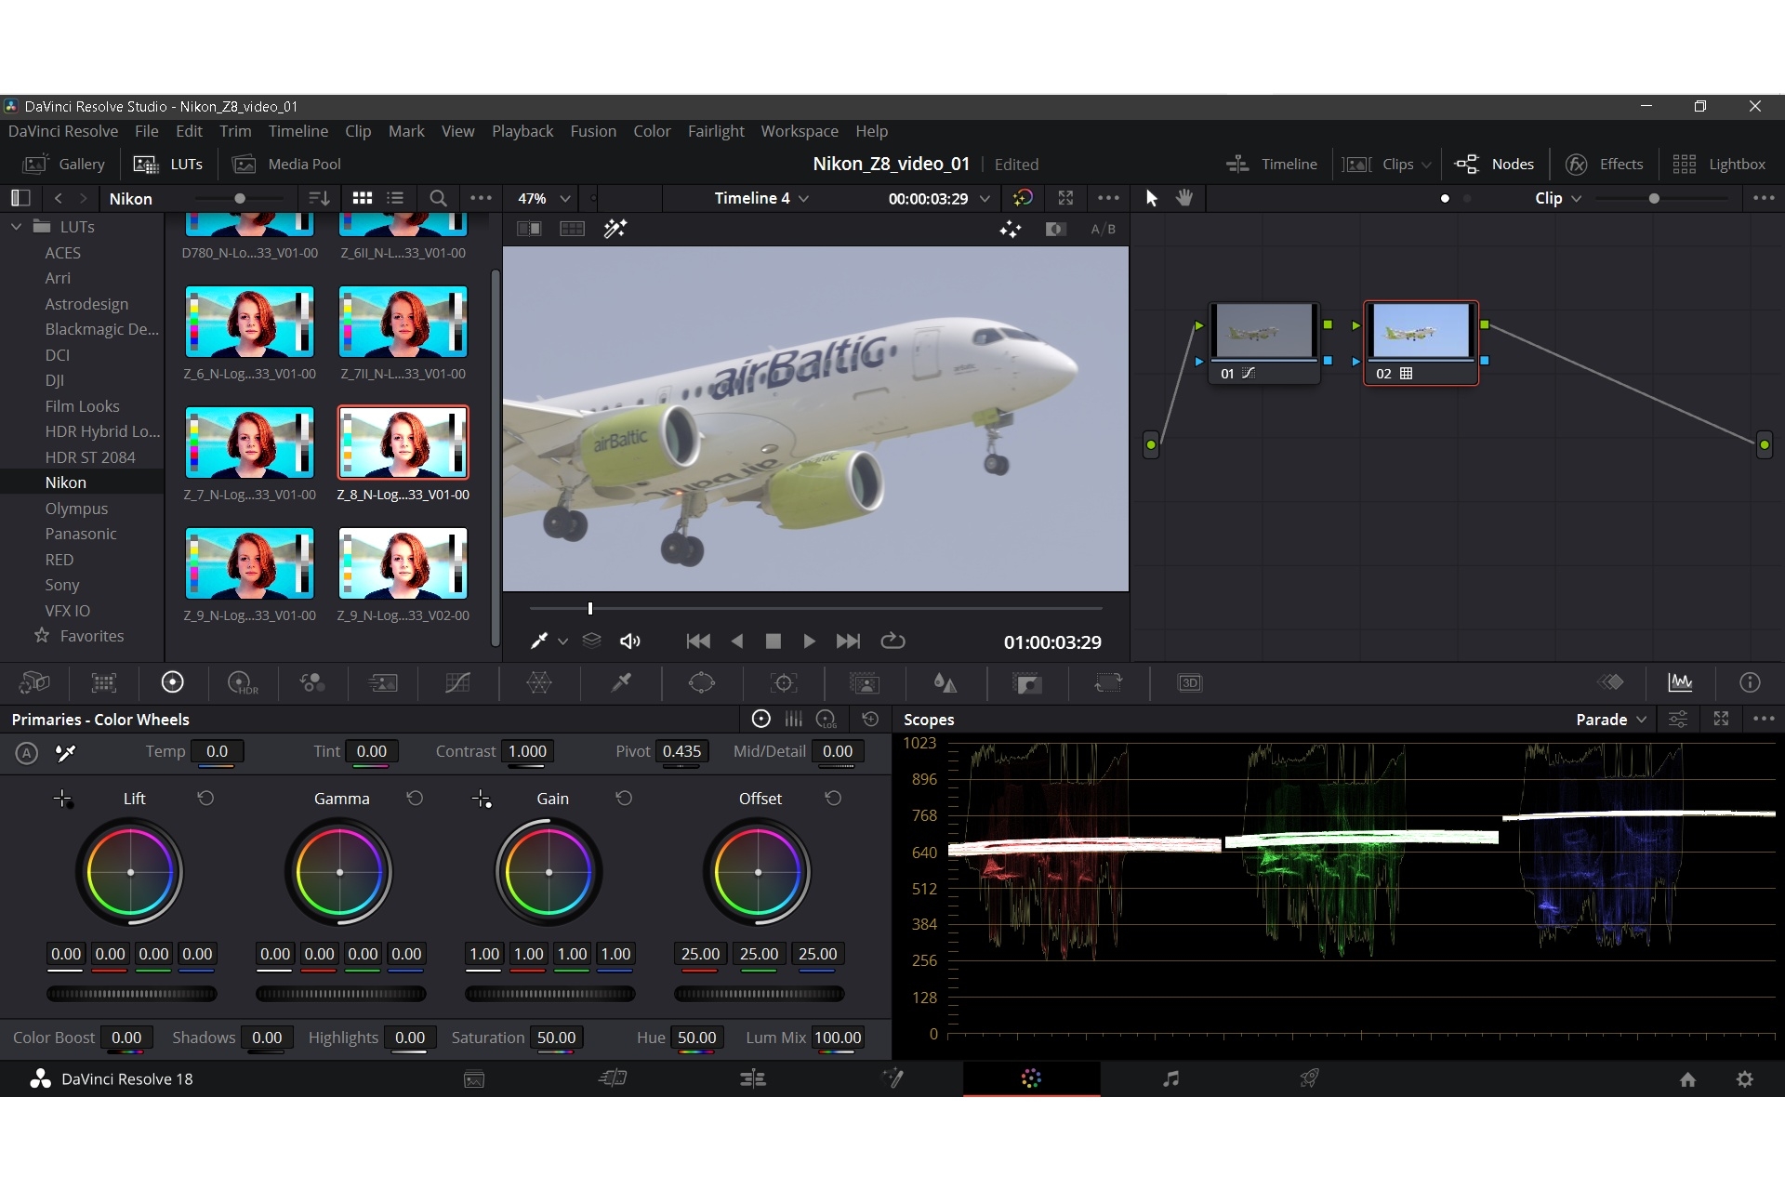Open the Clips filter dropdown arrow
1785x1190 pixels.
coord(1426,165)
